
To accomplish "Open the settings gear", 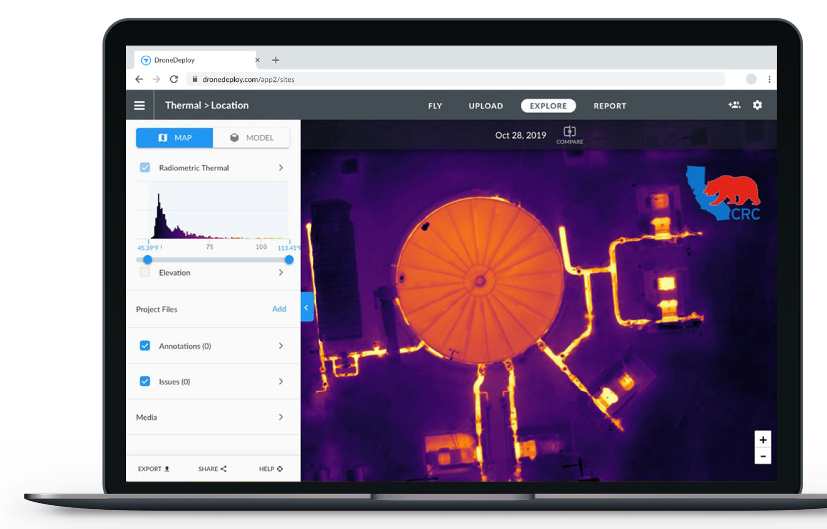I will point(757,105).
